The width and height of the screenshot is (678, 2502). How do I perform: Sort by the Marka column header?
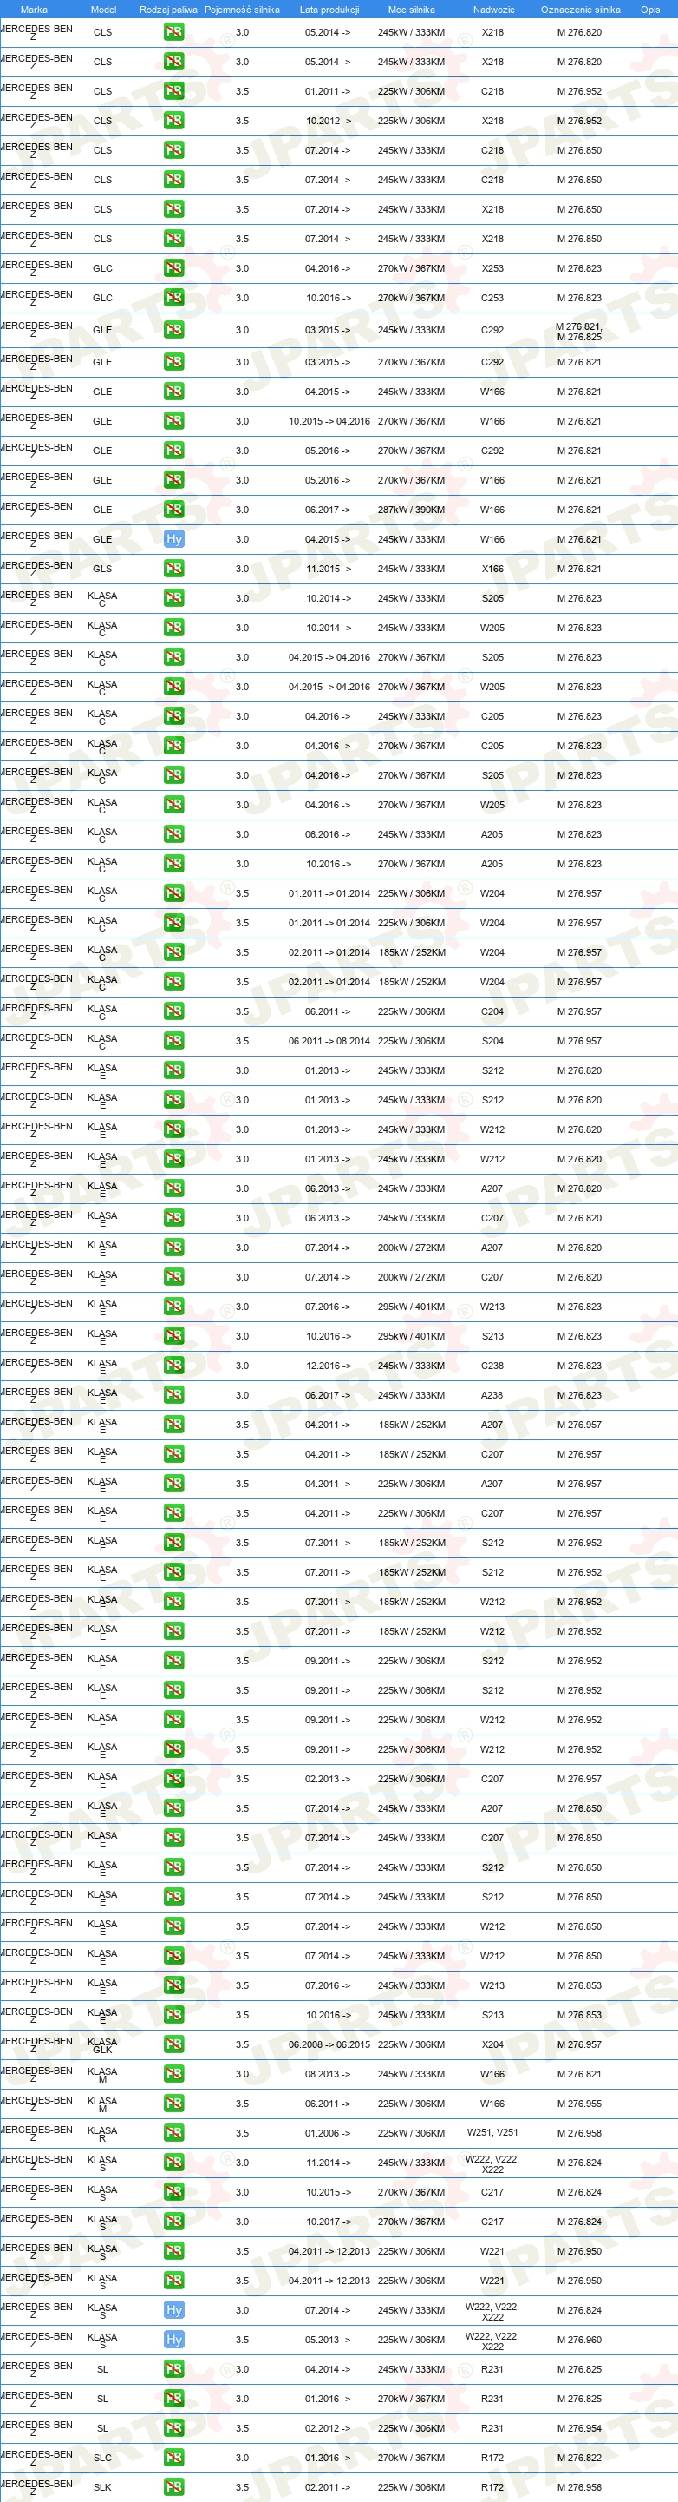34,10
